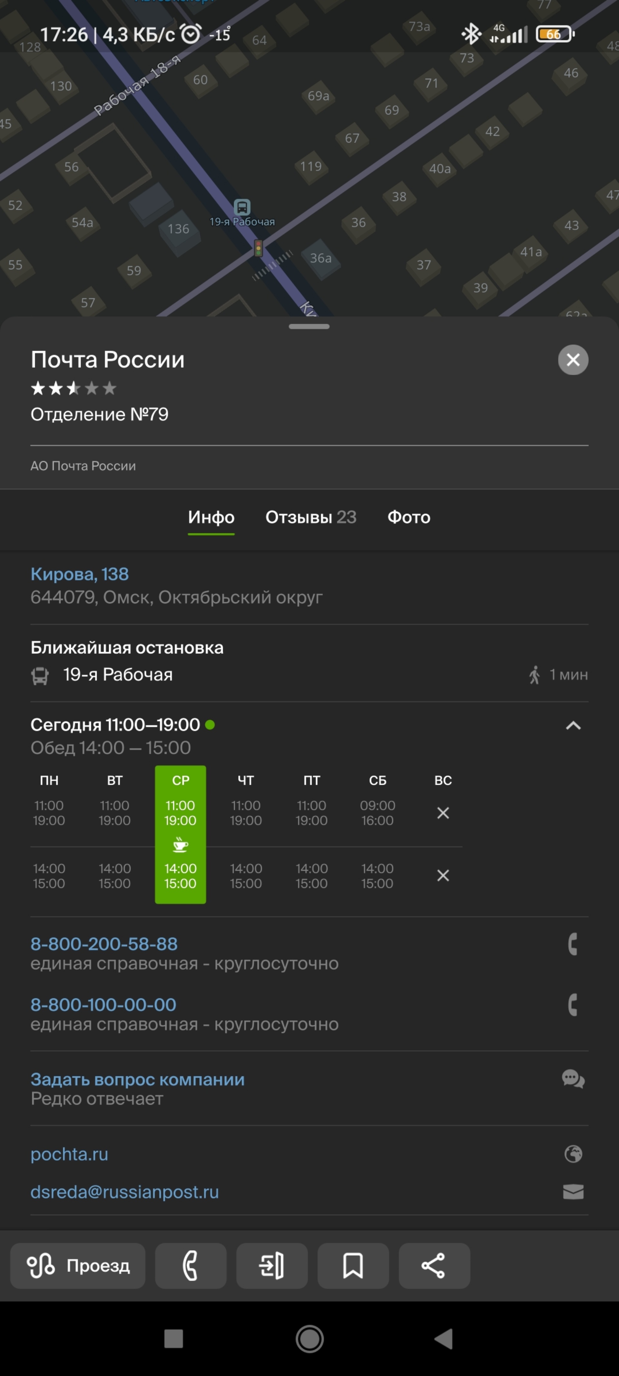Tap the 19-я Рабочая bus stop icon on map
This screenshot has width=619, height=1376.
tap(242, 207)
